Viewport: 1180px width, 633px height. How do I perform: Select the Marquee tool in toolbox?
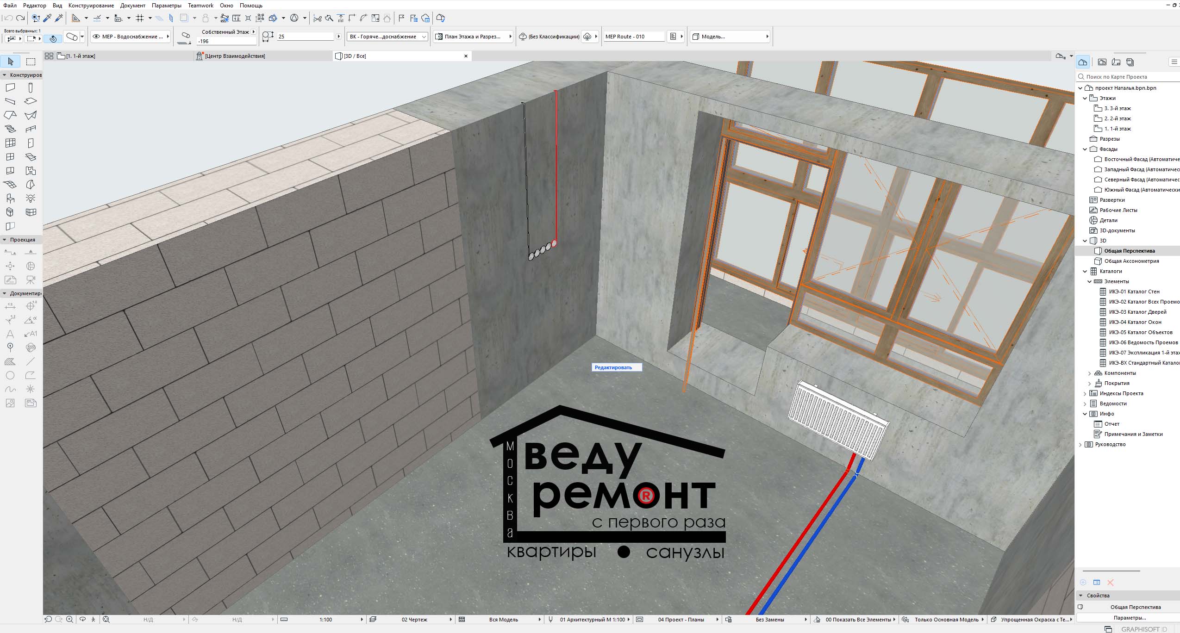pyautogui.click(x=31, y=62)
